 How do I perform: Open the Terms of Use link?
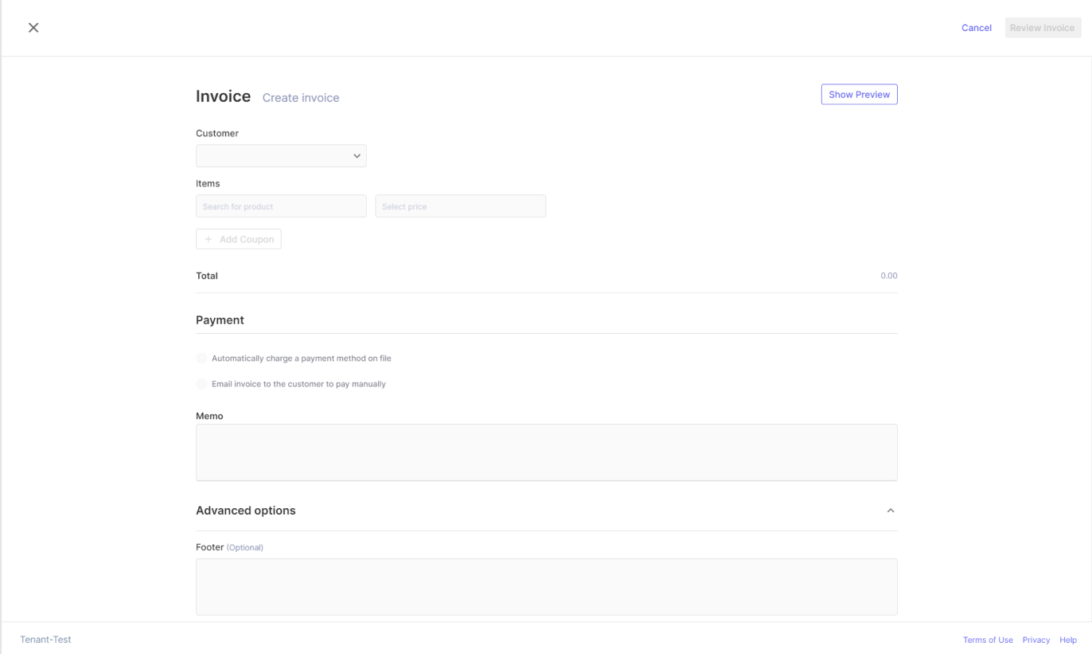click(988, 640)
